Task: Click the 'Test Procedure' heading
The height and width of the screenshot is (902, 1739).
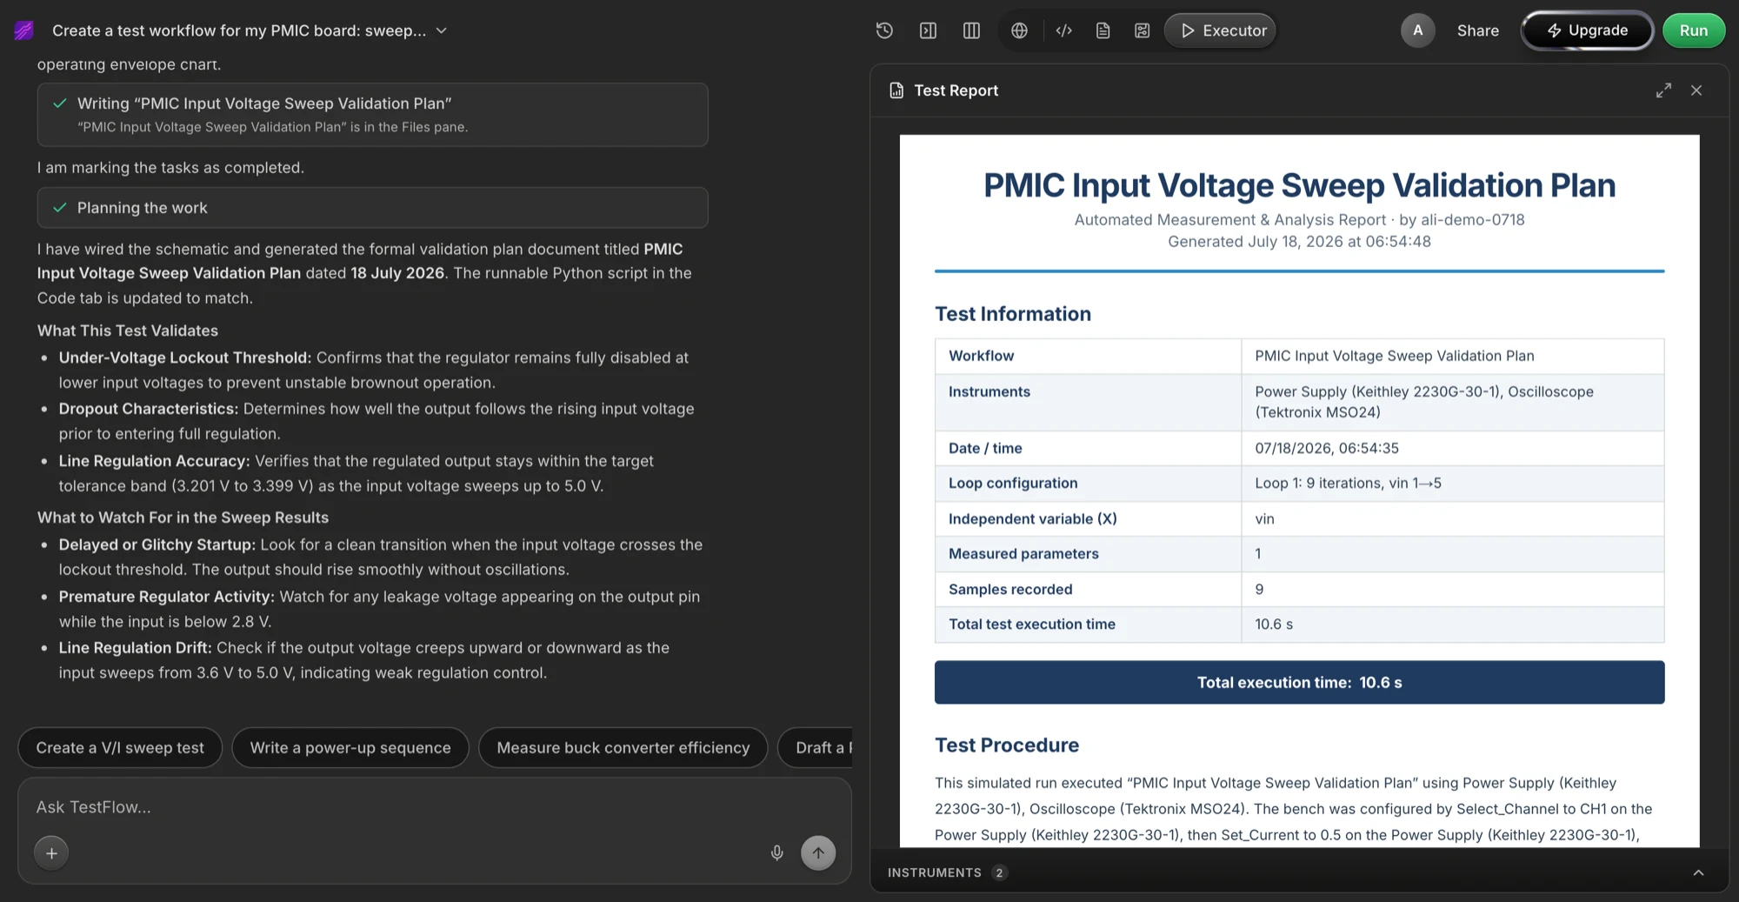Action: (x=1007, y=745)
